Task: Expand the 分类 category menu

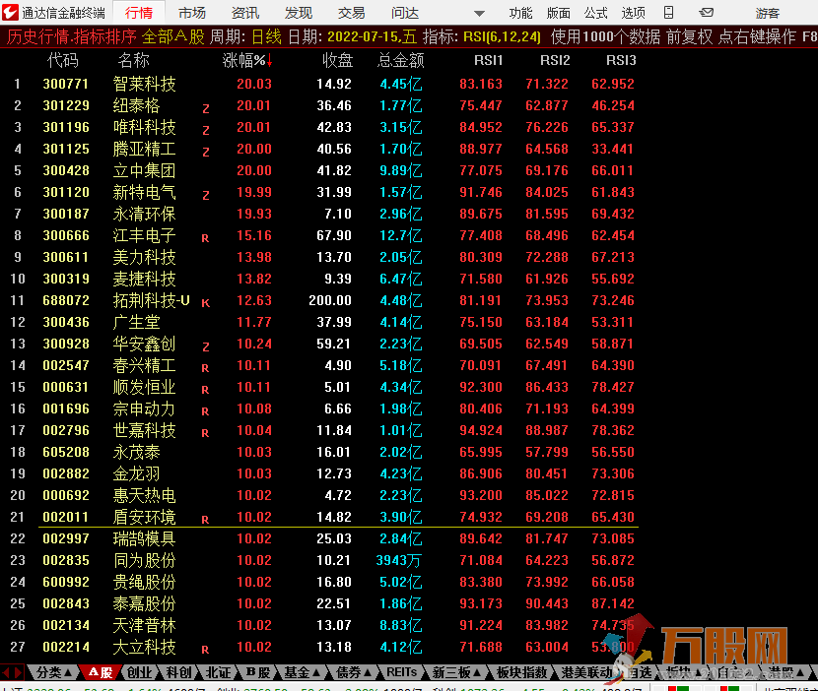Action: click(54, 672)
